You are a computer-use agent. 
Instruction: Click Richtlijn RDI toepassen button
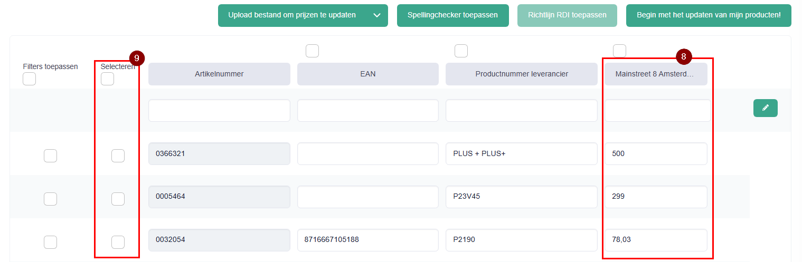point(567,15)
